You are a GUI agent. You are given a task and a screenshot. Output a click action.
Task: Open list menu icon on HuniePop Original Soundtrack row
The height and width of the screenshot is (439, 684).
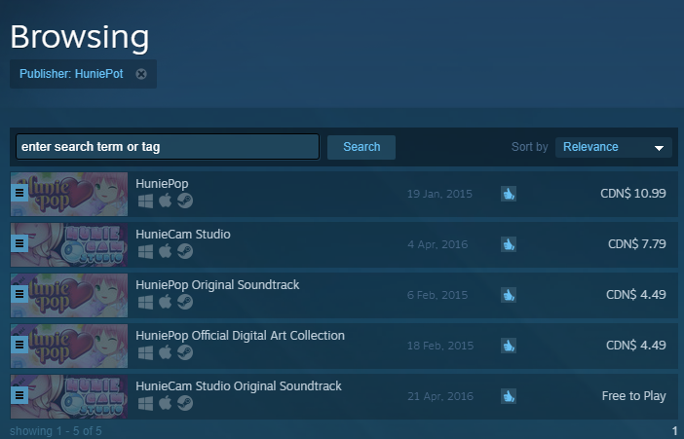pyautogui.click(x=19, y=294)
